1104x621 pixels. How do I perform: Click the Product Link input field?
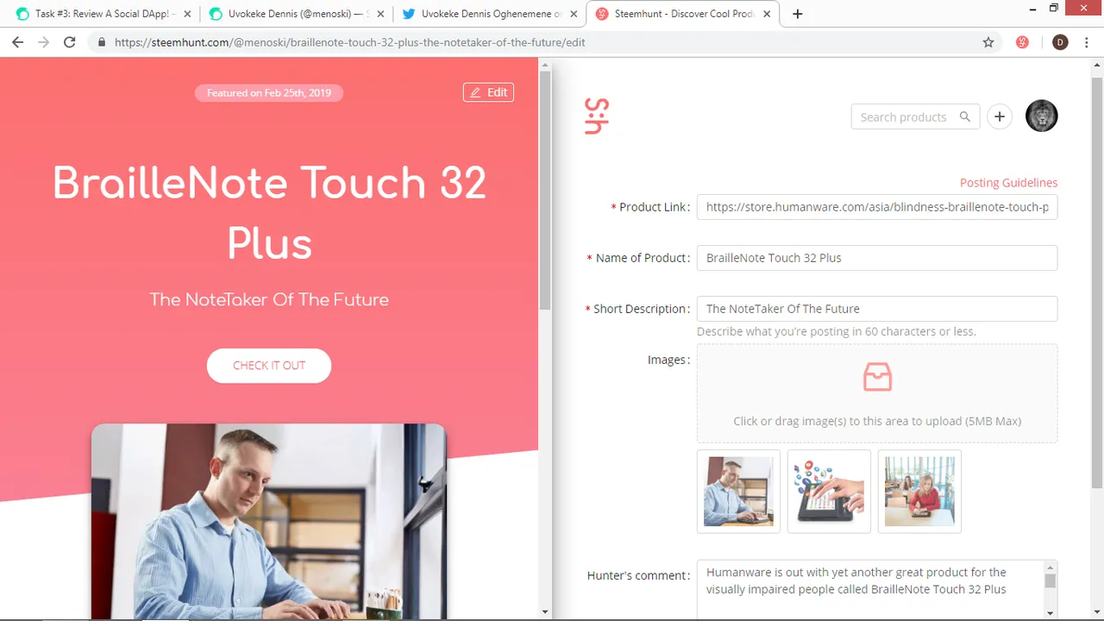[x=877, y=207]
